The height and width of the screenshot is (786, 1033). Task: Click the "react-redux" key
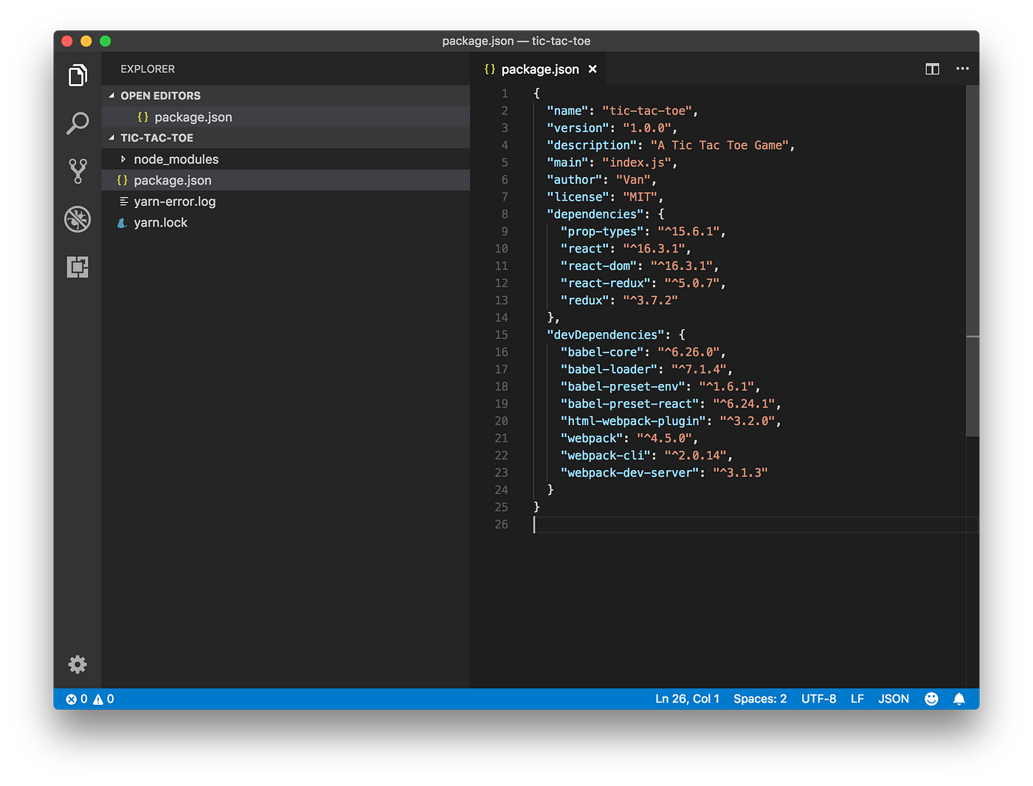pyautogui.click(x=606, y=283)
